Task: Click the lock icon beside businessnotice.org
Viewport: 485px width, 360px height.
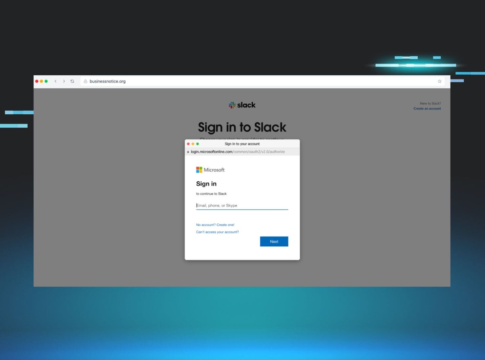Action: click(x=85, y=81)
